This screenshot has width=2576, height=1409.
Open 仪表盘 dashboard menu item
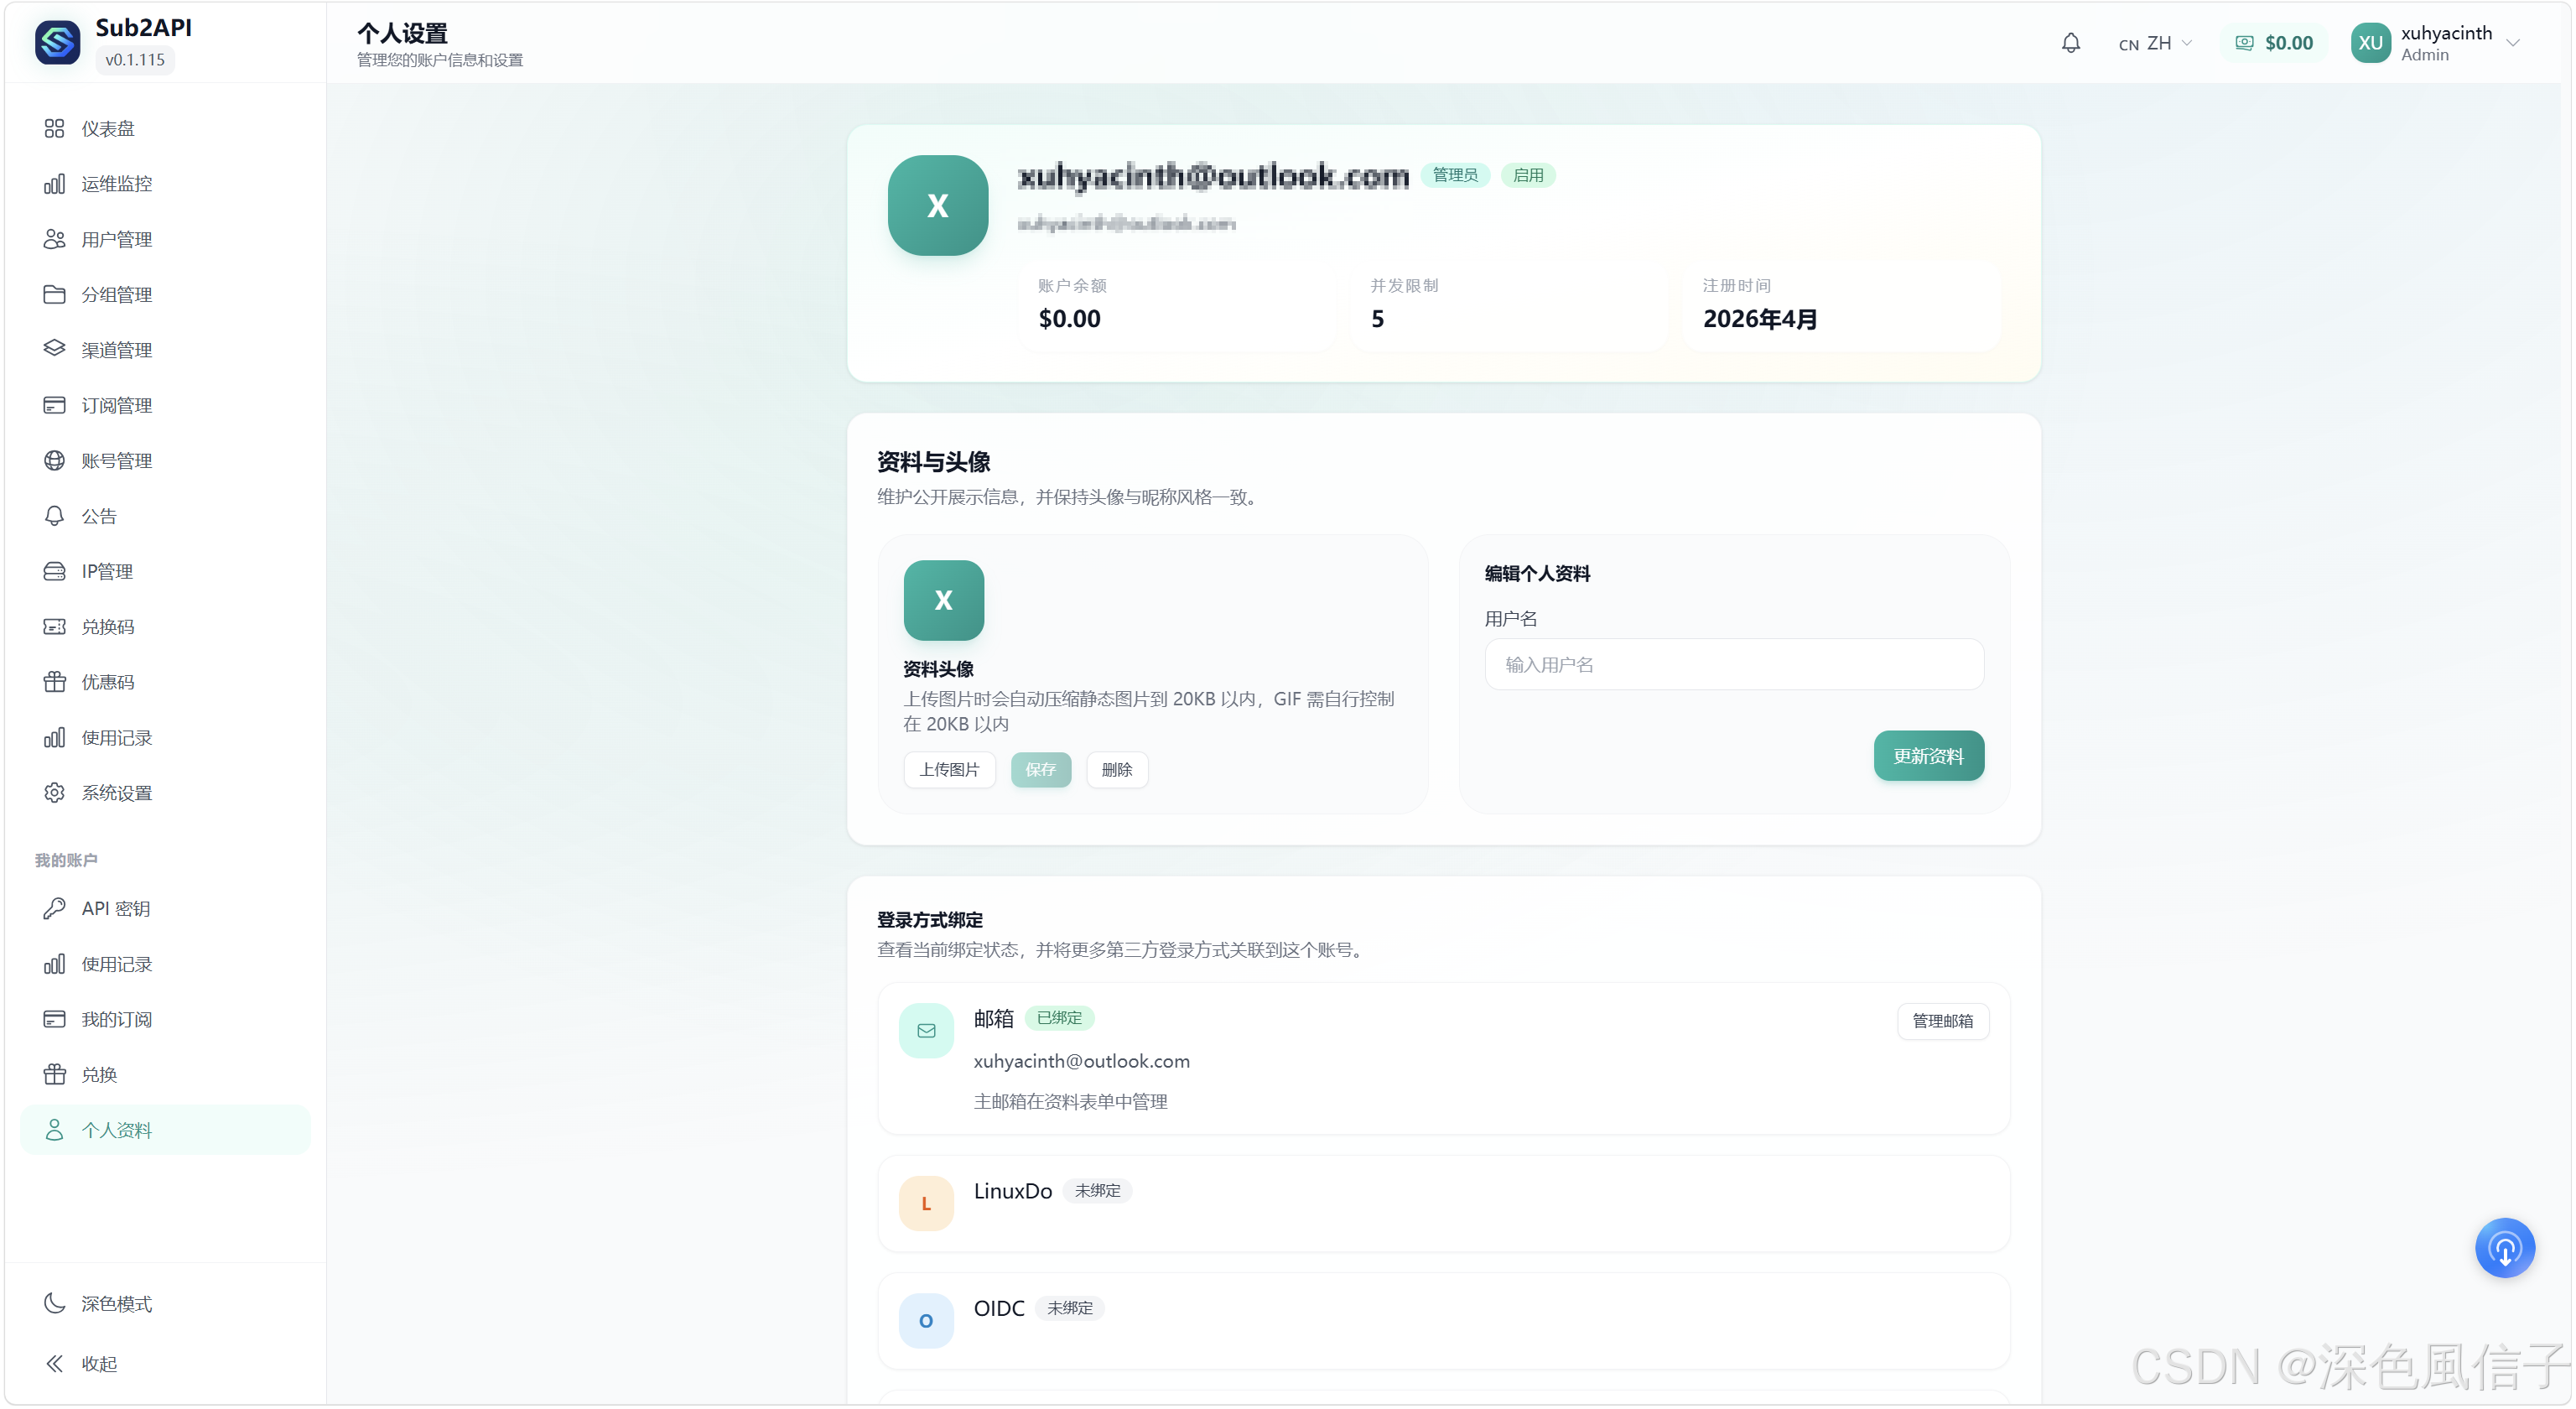click(x=107, y=128)
